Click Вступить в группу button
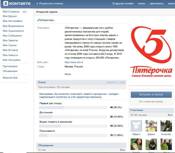The image size is (175, 153). (x=151, y=94)
